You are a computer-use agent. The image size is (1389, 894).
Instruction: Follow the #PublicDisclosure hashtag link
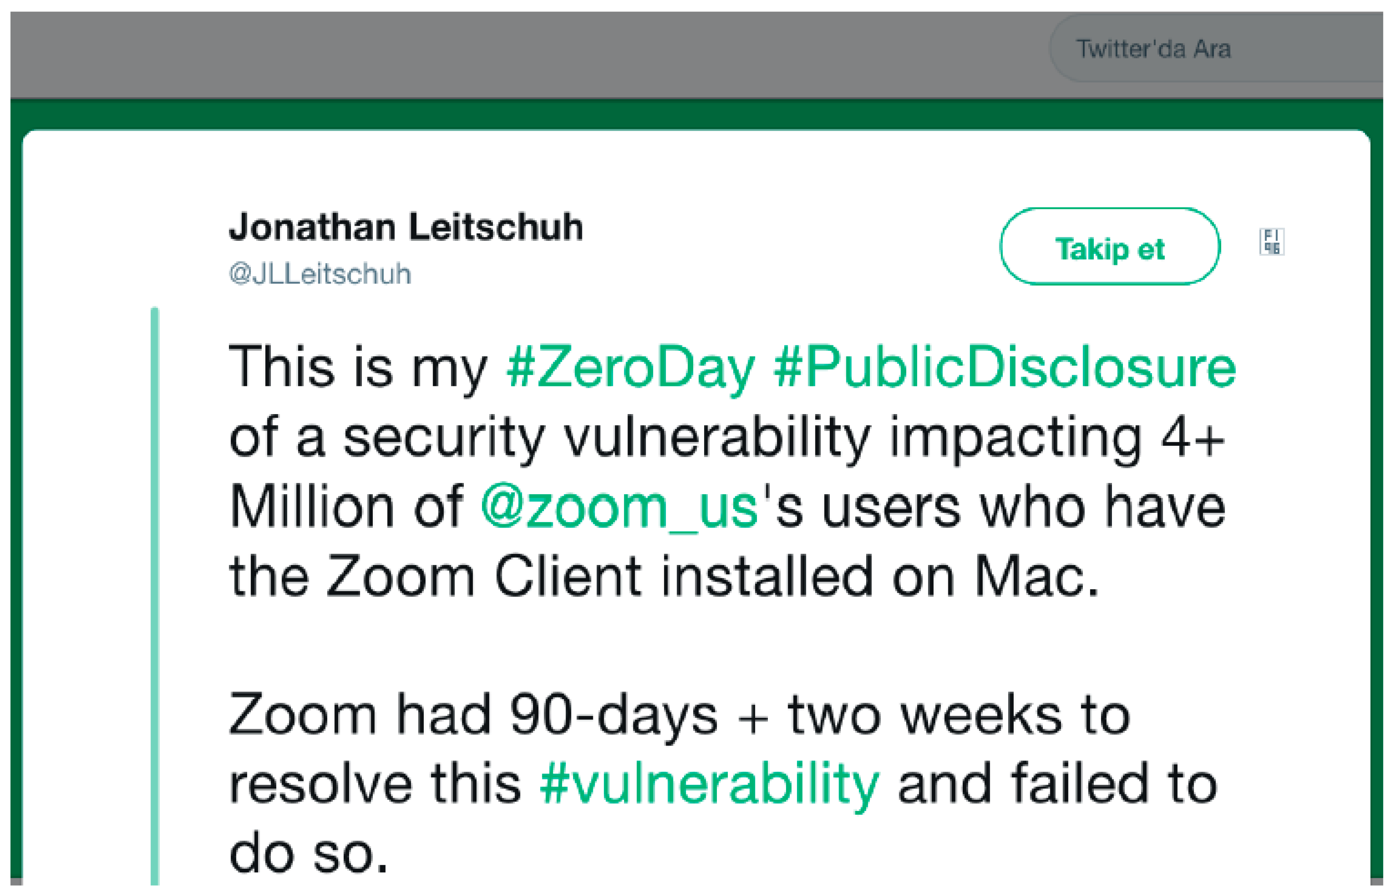[x=1004, y=367]
